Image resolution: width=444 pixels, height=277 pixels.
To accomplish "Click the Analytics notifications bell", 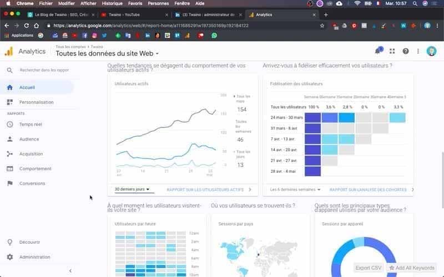I will tap(378, 51).
